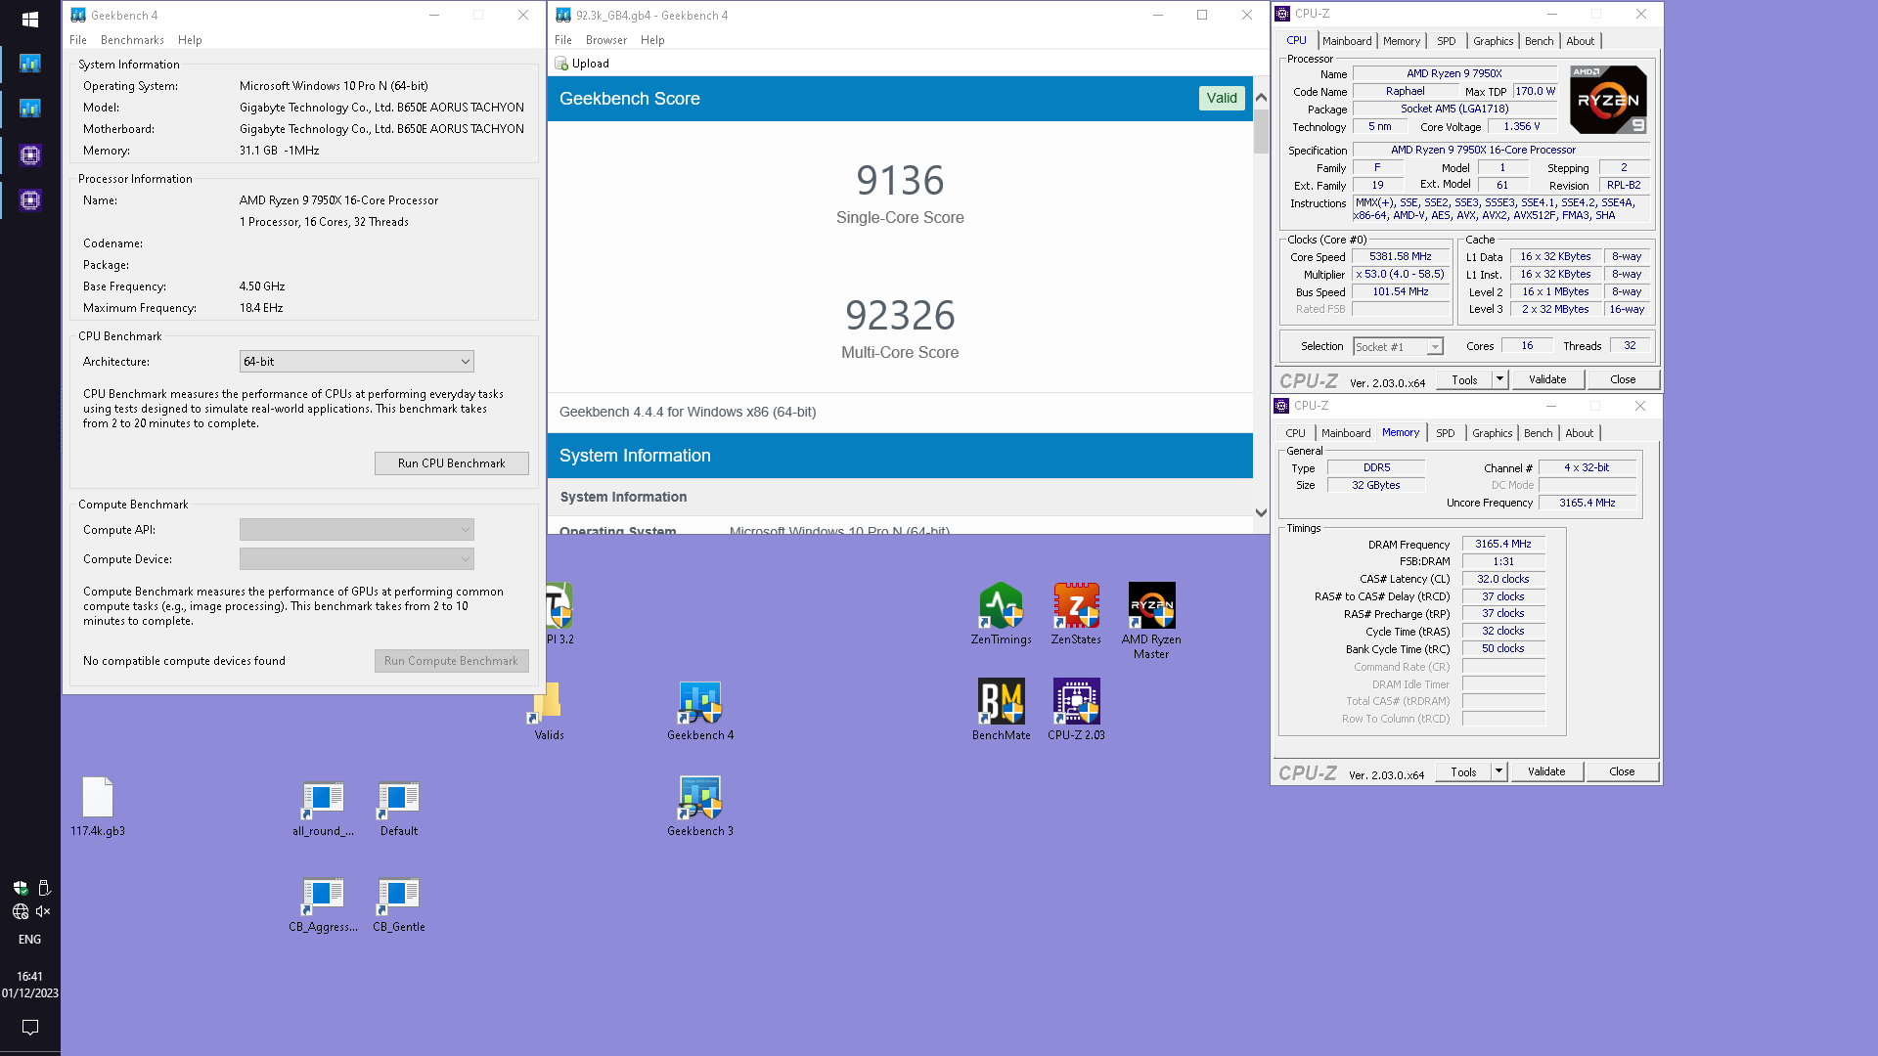
Task: Click Run CPU Benchmark button
Action: pos(452,463)
